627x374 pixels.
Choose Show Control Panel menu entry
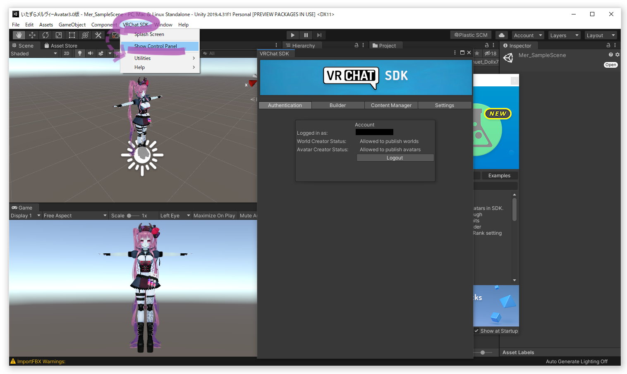tap(160, 46)
